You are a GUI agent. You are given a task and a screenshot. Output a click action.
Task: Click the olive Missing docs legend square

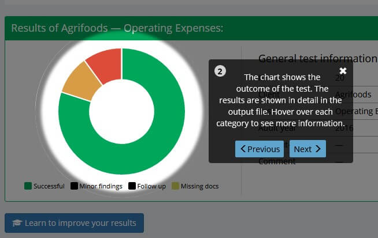pyautogui.click(x=175, y=186)
